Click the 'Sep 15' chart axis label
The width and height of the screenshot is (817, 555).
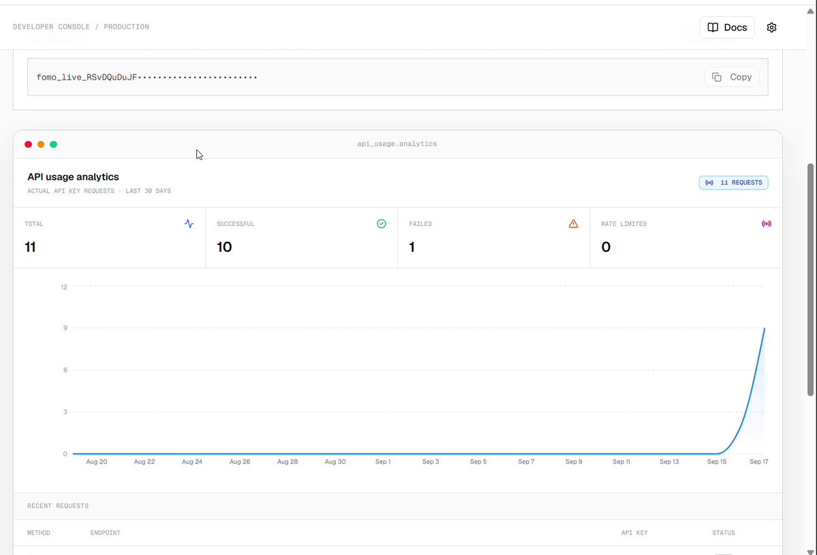[x=716, y=462]
